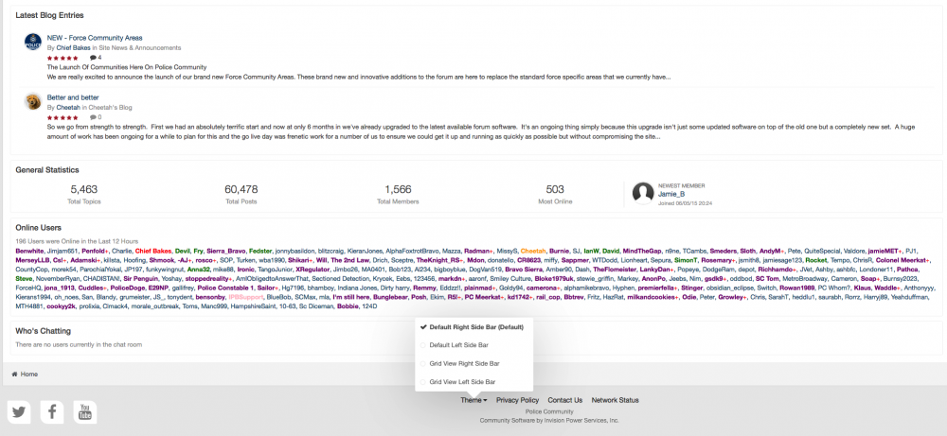Open the Twitter social icon

tap(19, 412)
